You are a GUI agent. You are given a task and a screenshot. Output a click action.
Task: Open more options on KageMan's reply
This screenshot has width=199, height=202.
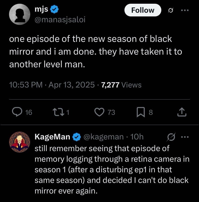click(184, 137)
